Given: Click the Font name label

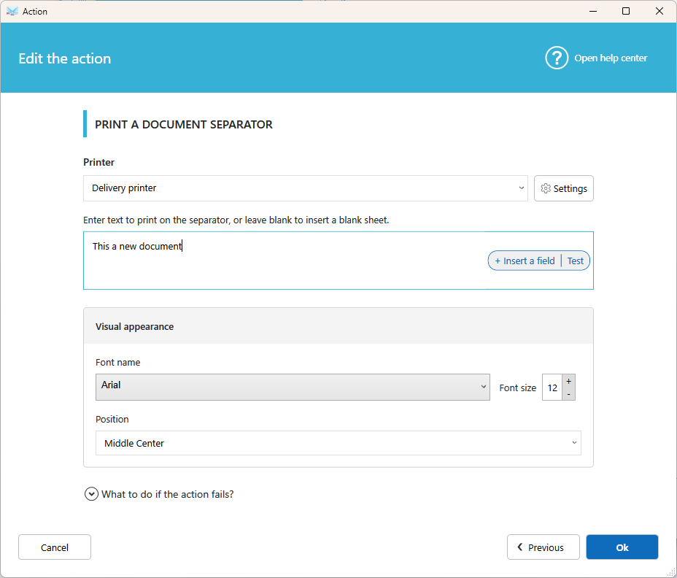Looking at the screenshot, I should (118, 363).
